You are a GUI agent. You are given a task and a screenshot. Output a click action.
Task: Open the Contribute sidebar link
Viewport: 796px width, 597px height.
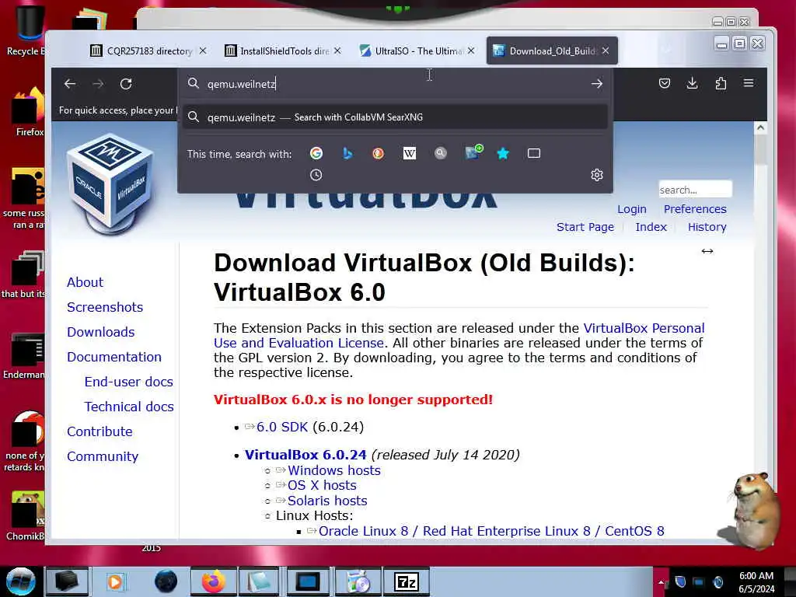pos(99,431)
